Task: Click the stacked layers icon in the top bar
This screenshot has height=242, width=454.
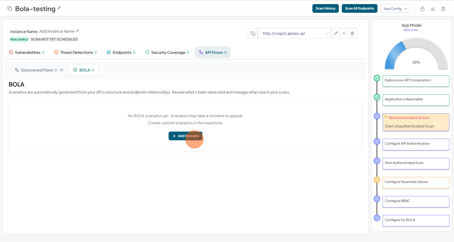Action: pos(422,9)
